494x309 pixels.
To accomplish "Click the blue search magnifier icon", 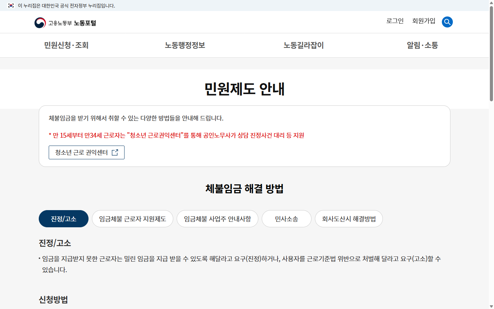I will 447,22.
